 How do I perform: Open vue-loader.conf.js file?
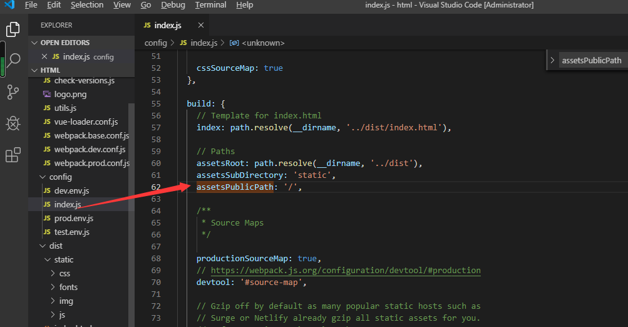click(86, 122)
